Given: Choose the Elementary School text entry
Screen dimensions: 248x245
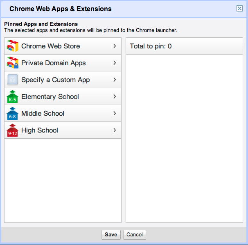Looking at the screenshot, I should (50, 97).
